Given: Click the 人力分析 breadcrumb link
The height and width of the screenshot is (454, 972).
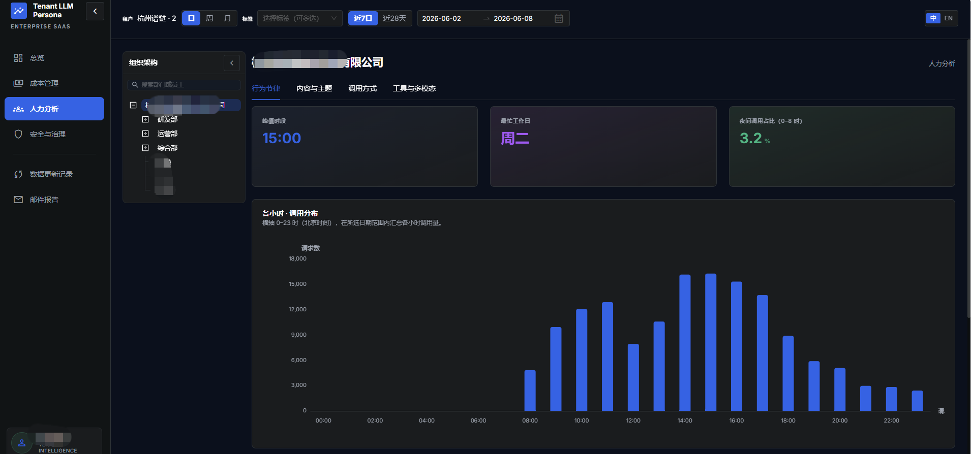Looking at the screenshot, I should tap(941, 63).
